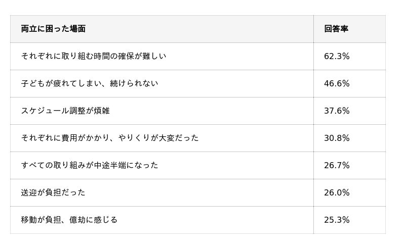This screenshot has width=405, height=249.
Task: Select the 送迎が負担だった cell
Action: [x=53, y=192]
